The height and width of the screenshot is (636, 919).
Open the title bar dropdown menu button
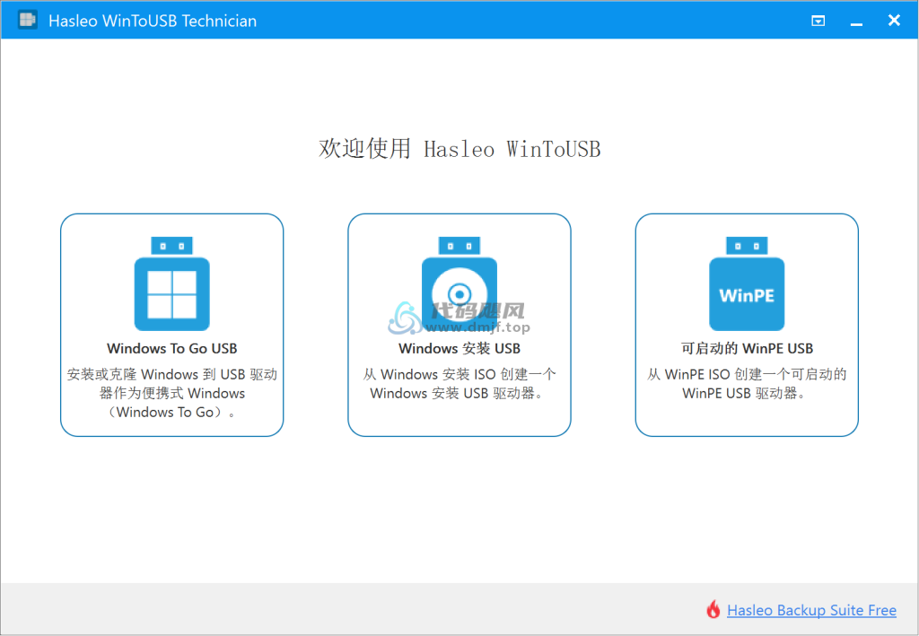(818, 22)
